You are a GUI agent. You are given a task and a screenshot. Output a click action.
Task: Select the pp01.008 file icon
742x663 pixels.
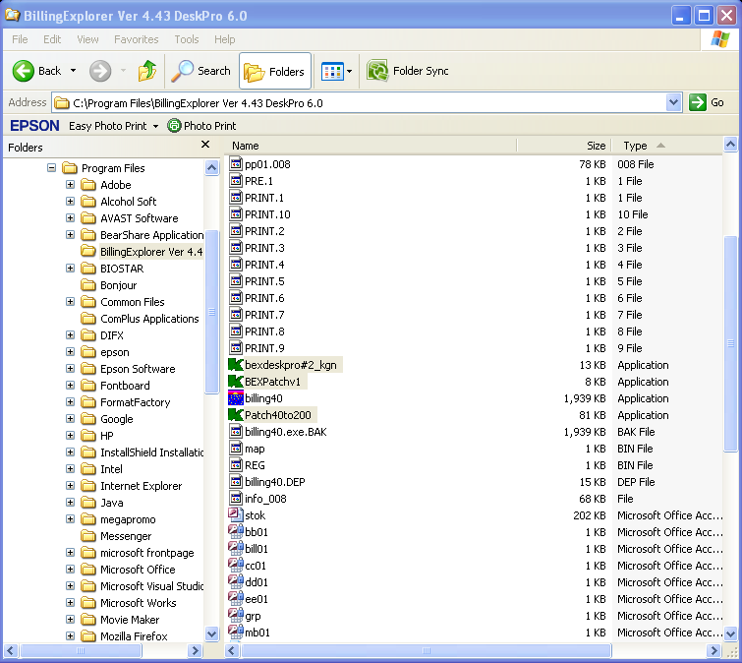(236, 164)
